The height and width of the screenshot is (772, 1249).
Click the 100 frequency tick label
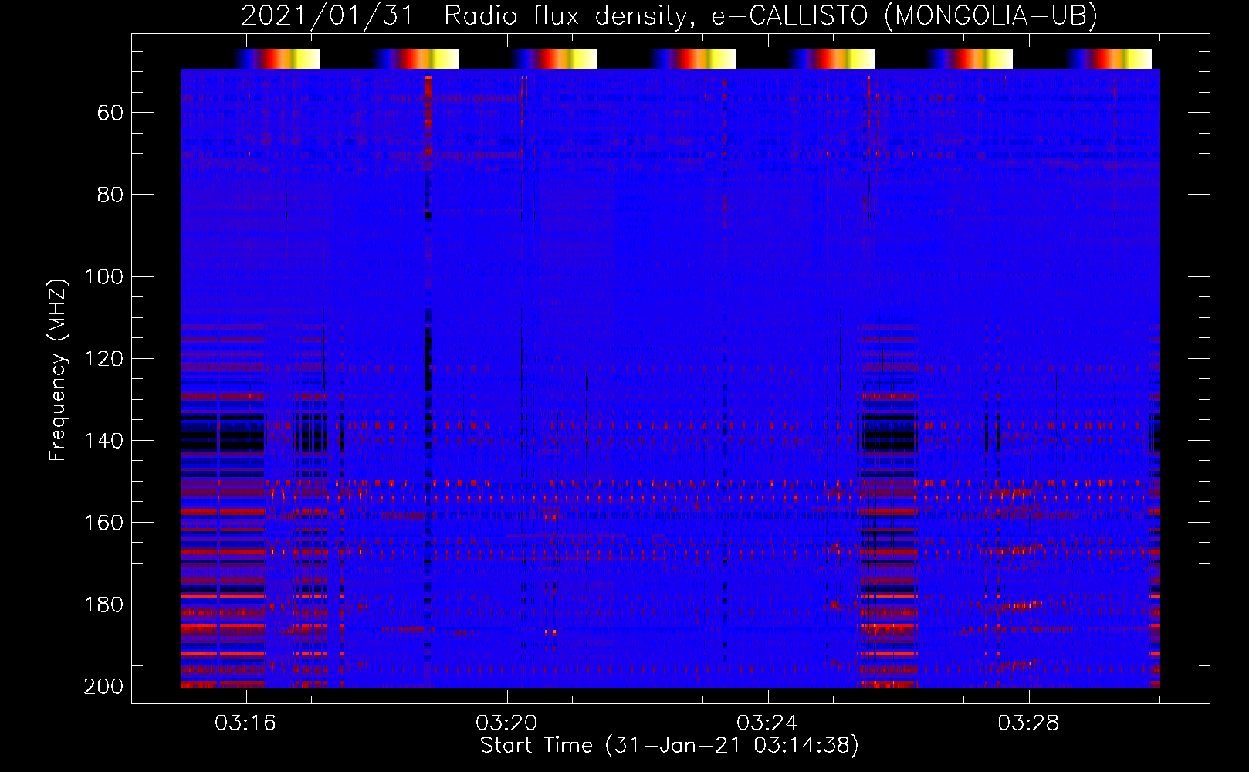click(x=103, y=276)
